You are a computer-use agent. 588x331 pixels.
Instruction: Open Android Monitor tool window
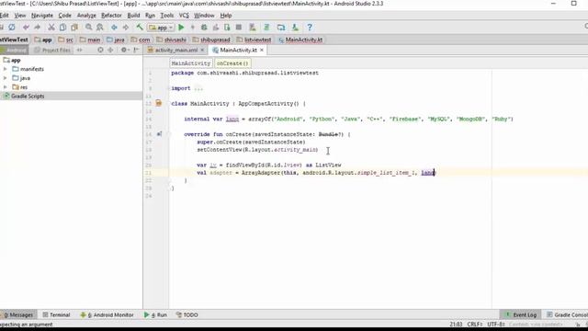coord(107,314)
